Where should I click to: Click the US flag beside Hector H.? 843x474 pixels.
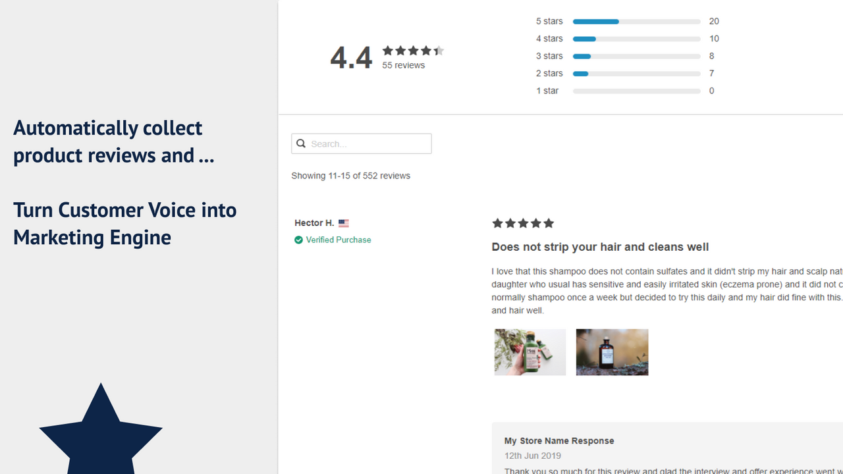pos(344,223)
